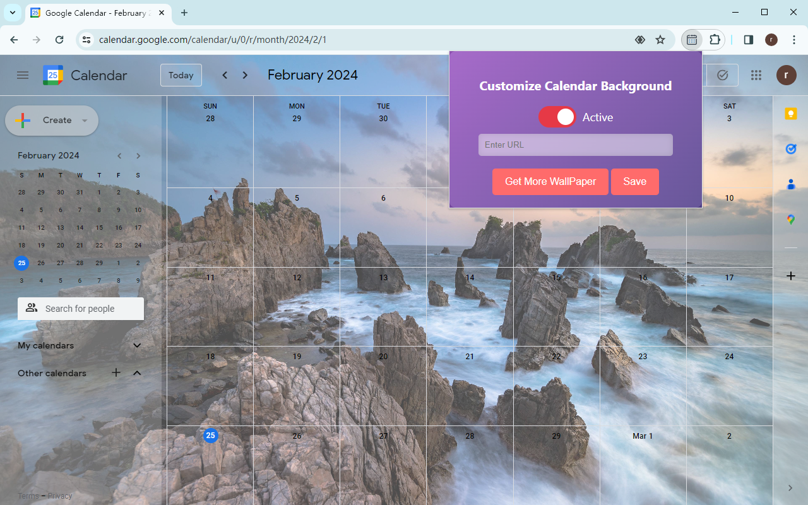Next month arrow in mini calendar

pos(138,156)
